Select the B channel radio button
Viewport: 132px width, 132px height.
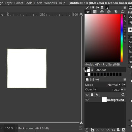125,26
